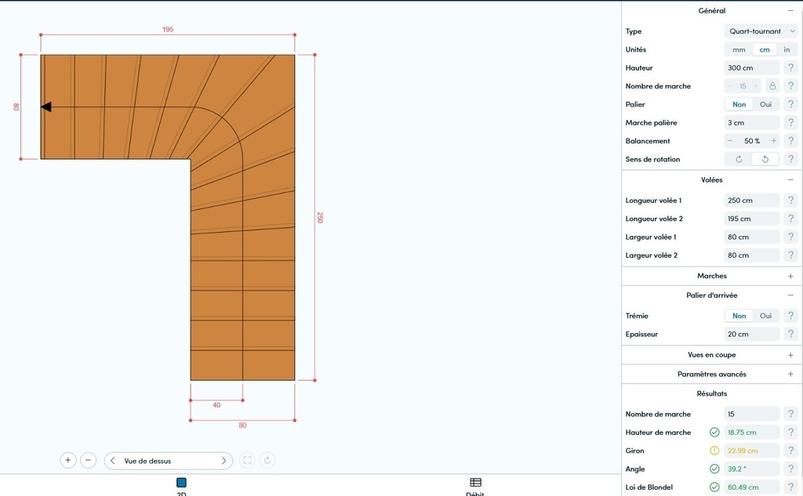Switch to the 2D tab
Image resolution: width=803 pixels, height=496 pixels.
point(181,487)
